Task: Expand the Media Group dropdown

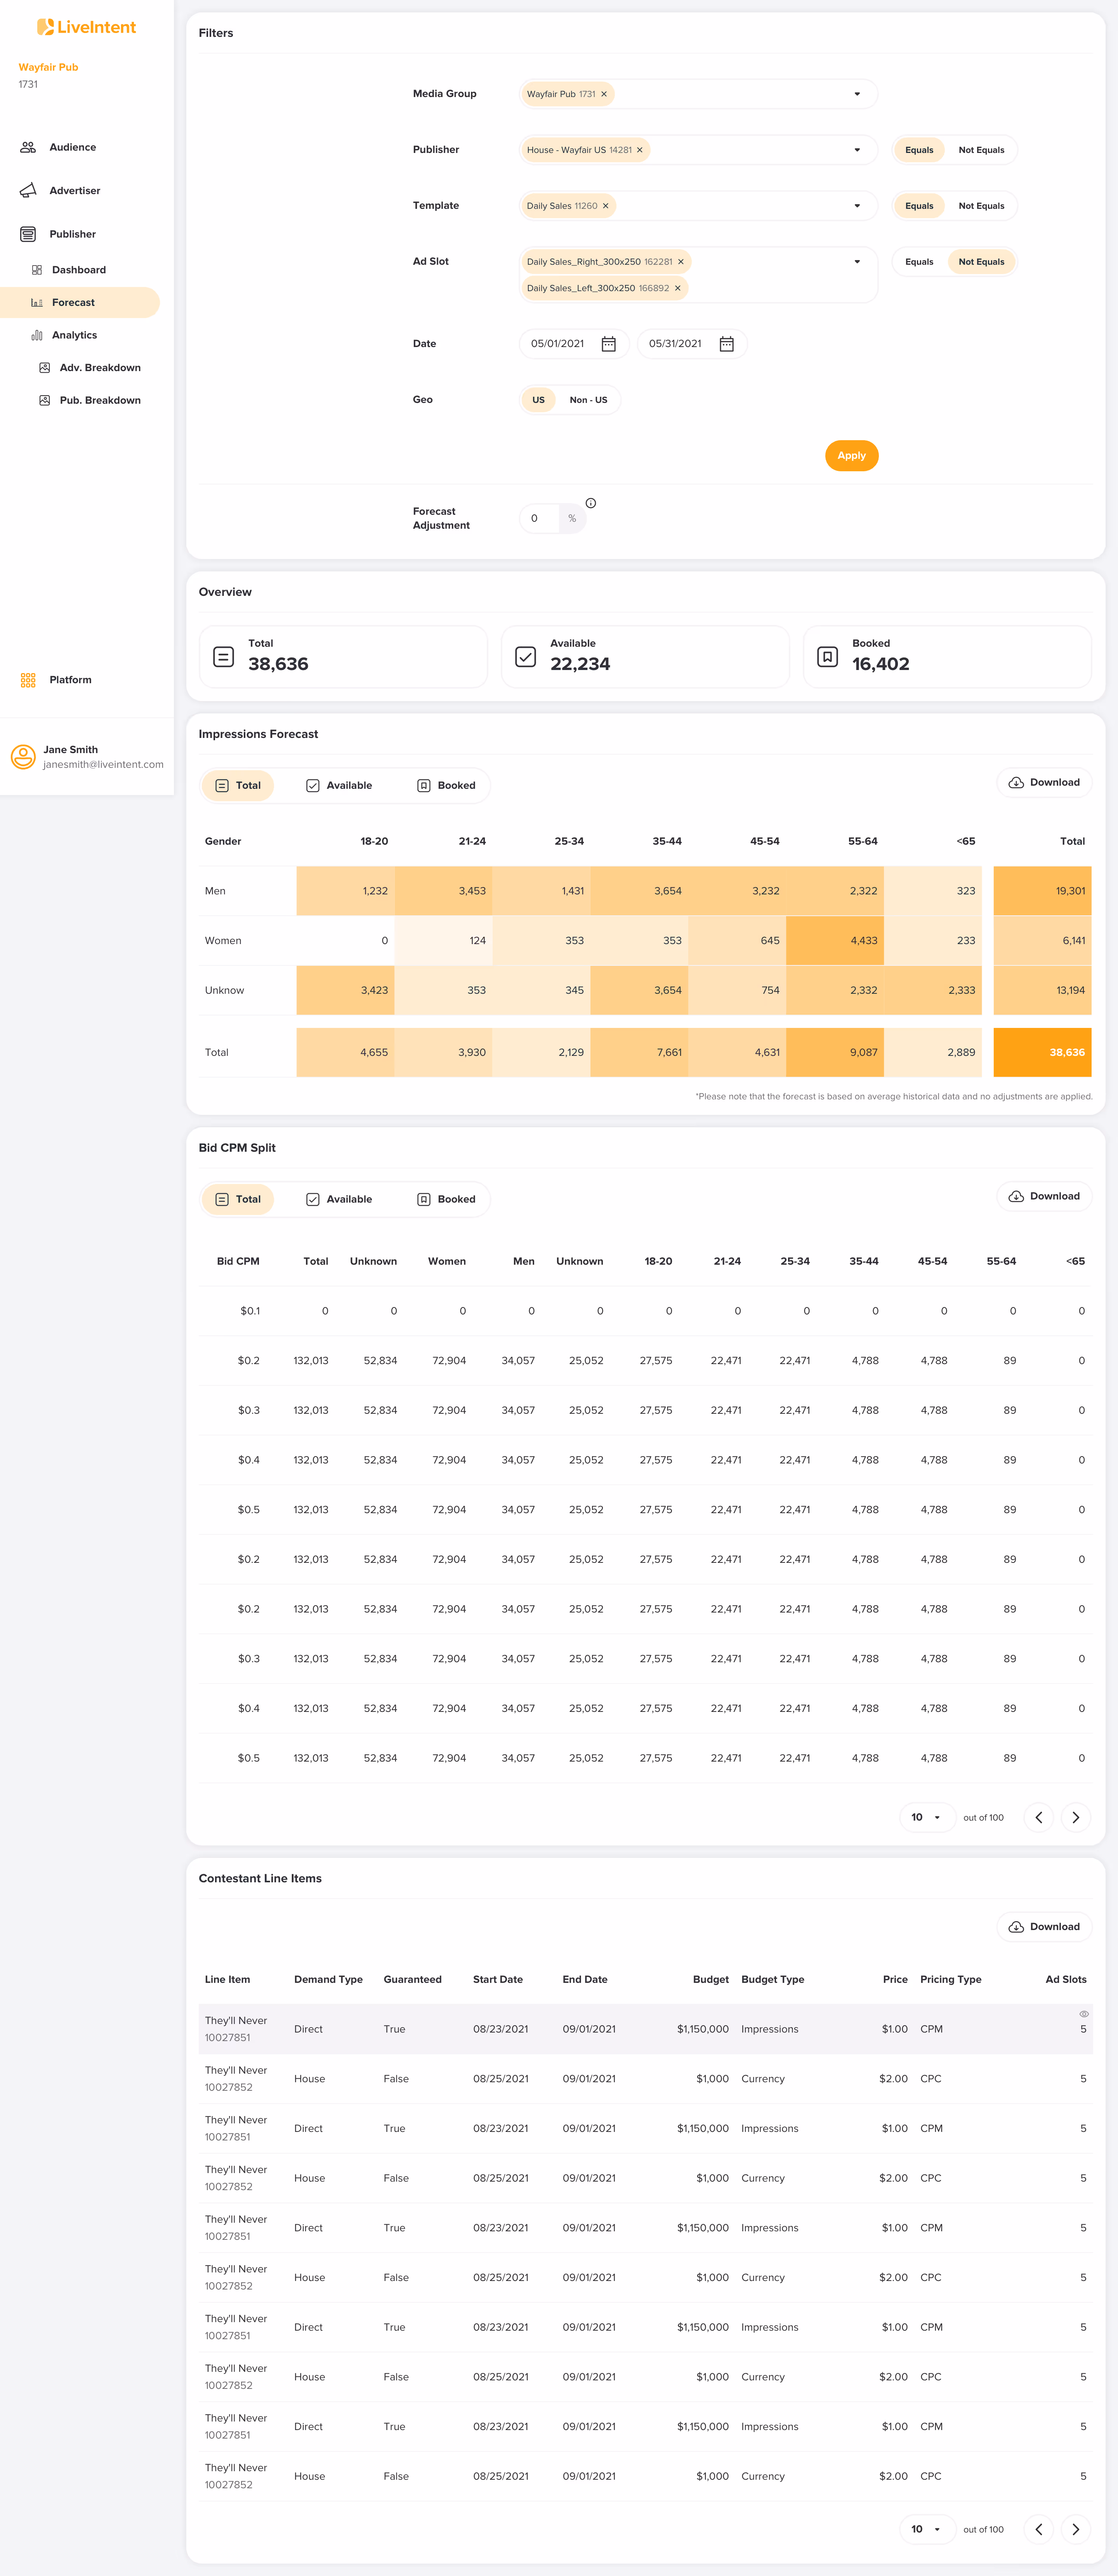Action: tap(857, 94)
